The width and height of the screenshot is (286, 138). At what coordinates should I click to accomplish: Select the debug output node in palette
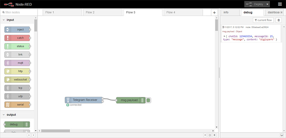tap(17, 124)
